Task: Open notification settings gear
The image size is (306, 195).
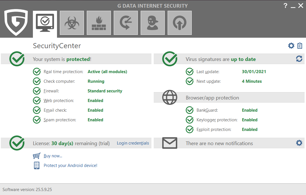Action: coord(299,143)
